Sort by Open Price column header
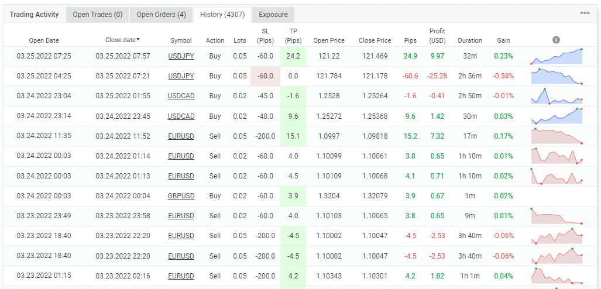The width and height of the screenshot is (601, 289). coord(329,40)
